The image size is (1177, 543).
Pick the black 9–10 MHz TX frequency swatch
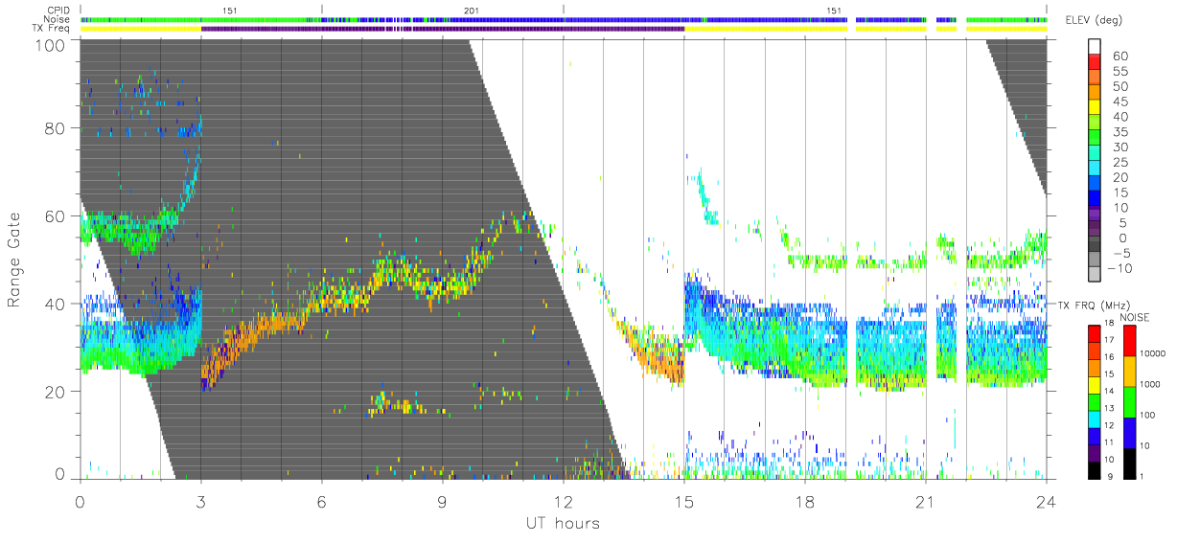pos(1096,468)
